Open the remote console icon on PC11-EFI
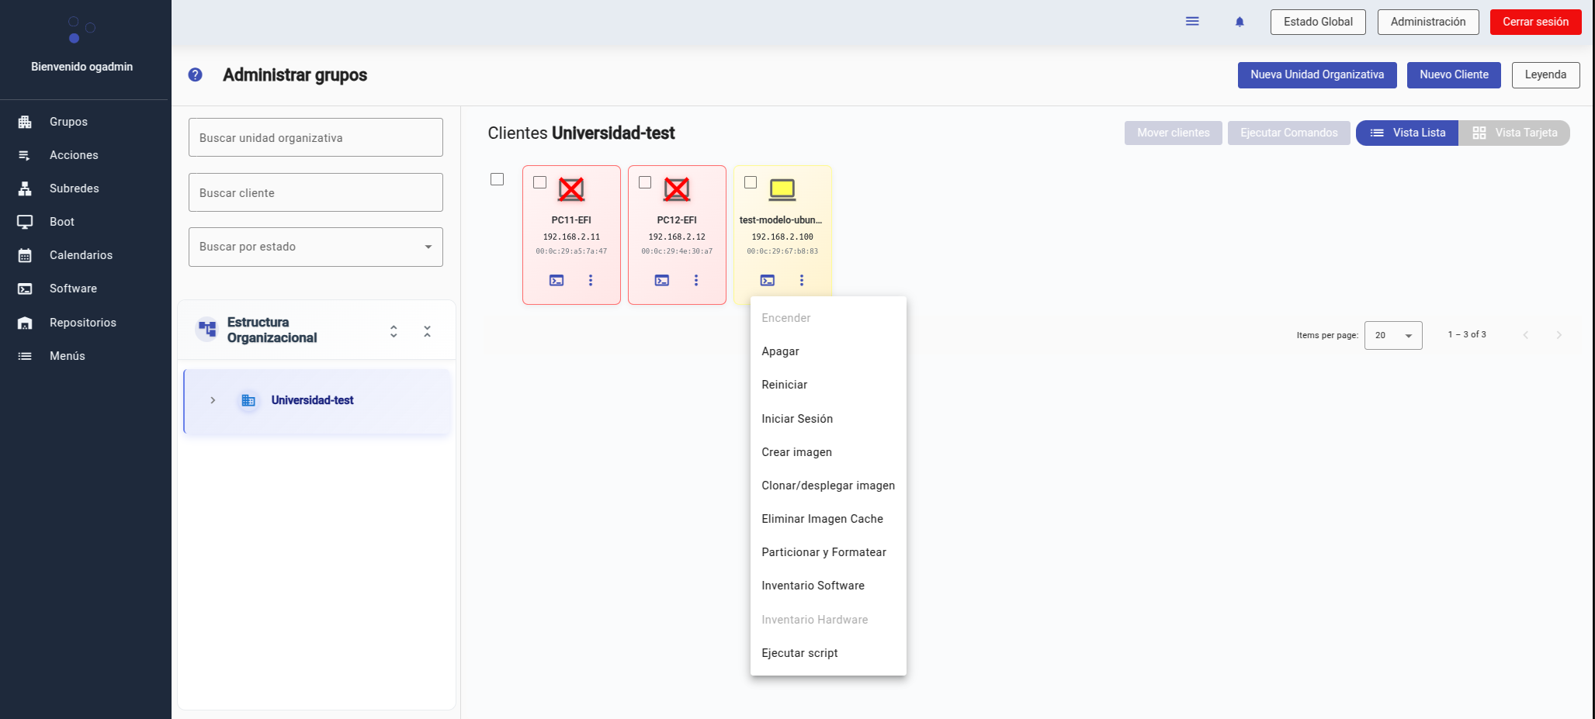This screenshot has height=719, width=1595. click(557, 280)
